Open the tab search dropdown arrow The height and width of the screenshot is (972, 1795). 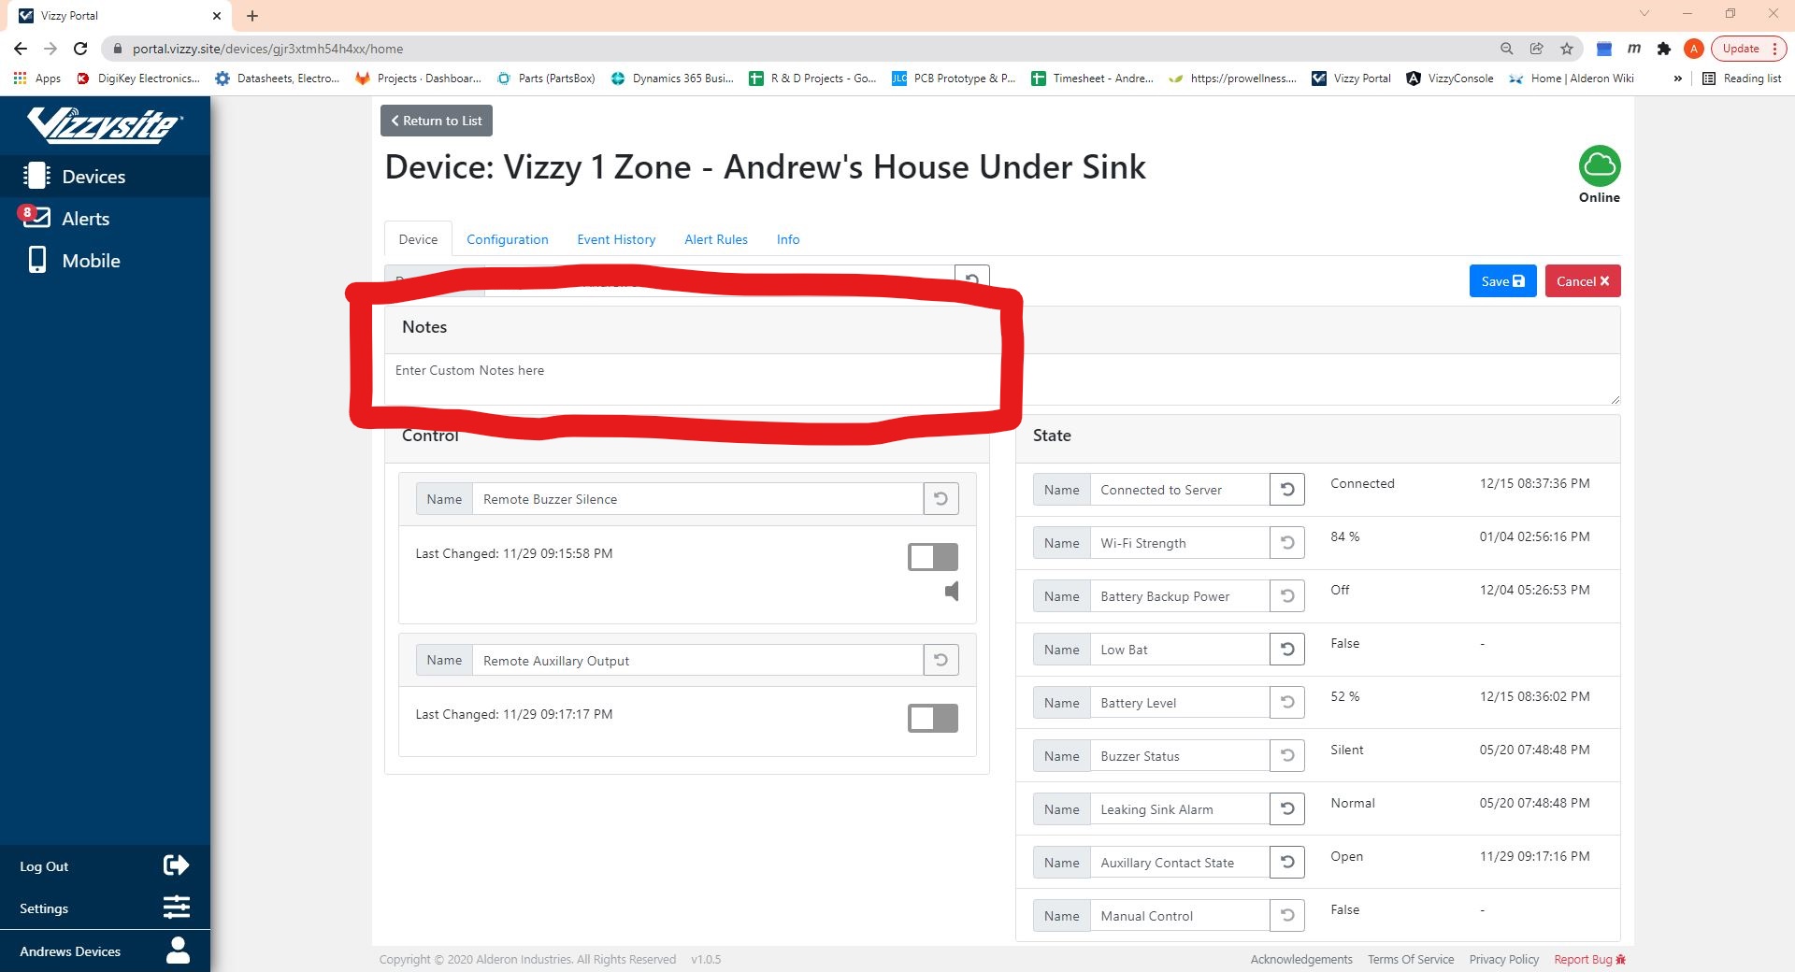click(x=1644, y=14)
